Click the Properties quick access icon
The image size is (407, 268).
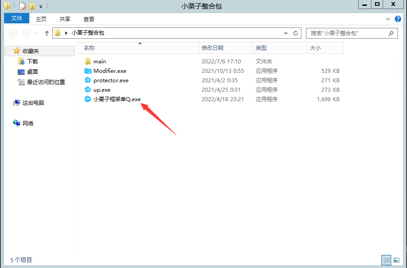coord(23,6)
